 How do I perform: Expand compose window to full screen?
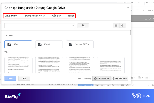pyautogui.click(x=150, y=19)
